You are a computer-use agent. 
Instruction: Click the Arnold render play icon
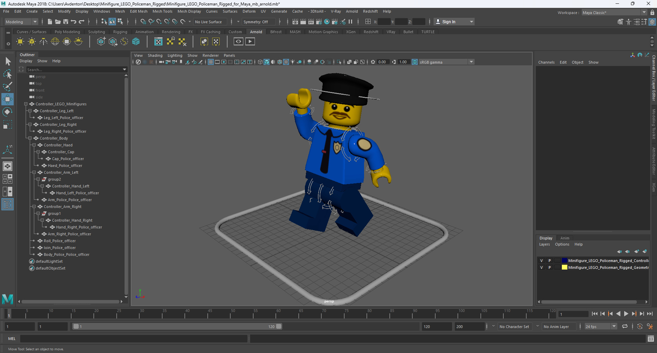pos(250,42)
